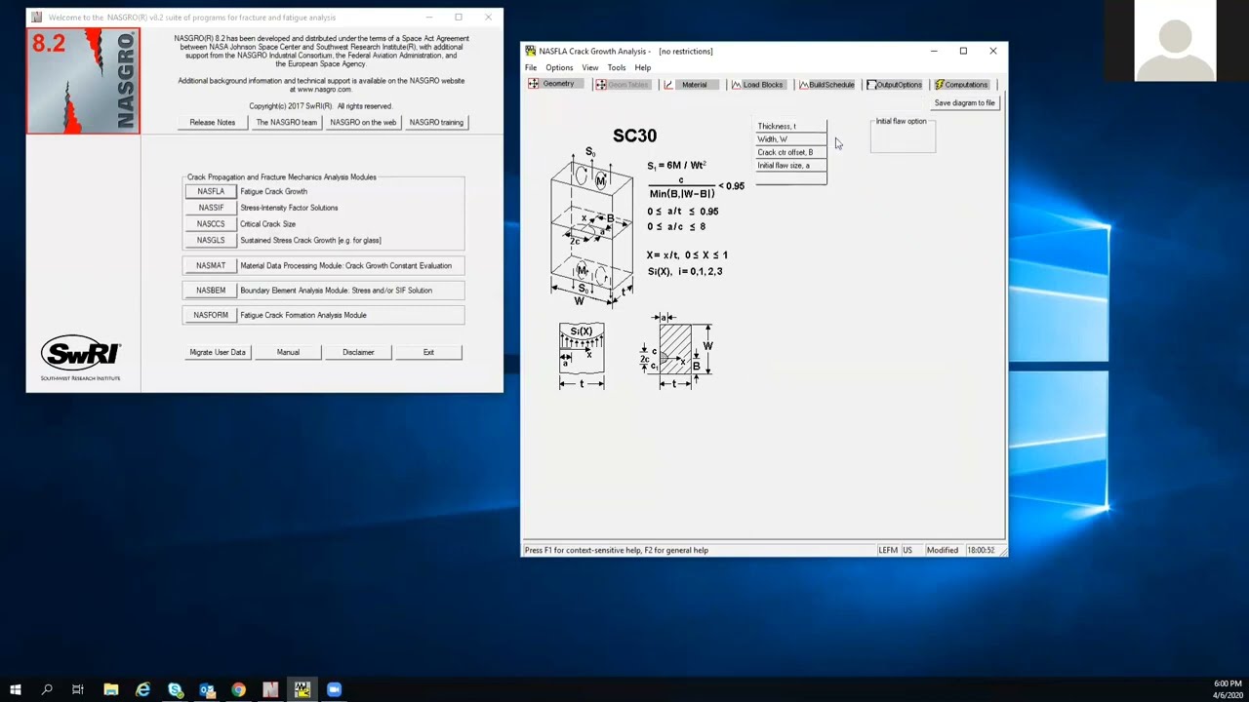Click the Crack ctr offset, B field
1249x702 pixels.
791,152
